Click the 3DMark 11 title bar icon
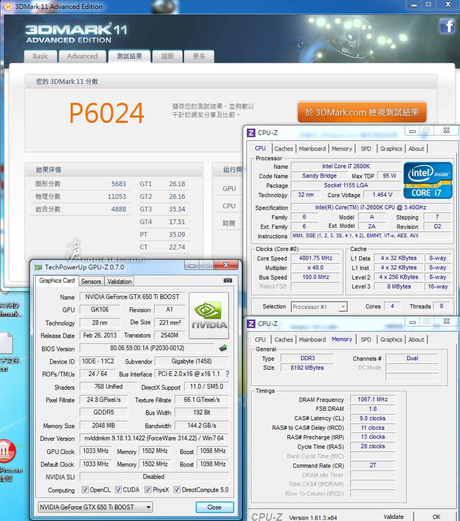460x521 pixels. pos(8,7)
